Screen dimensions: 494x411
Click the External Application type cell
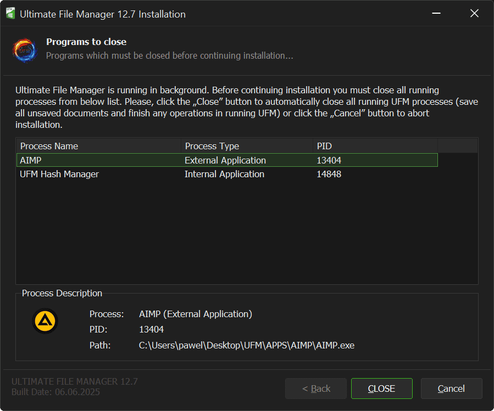225,160
